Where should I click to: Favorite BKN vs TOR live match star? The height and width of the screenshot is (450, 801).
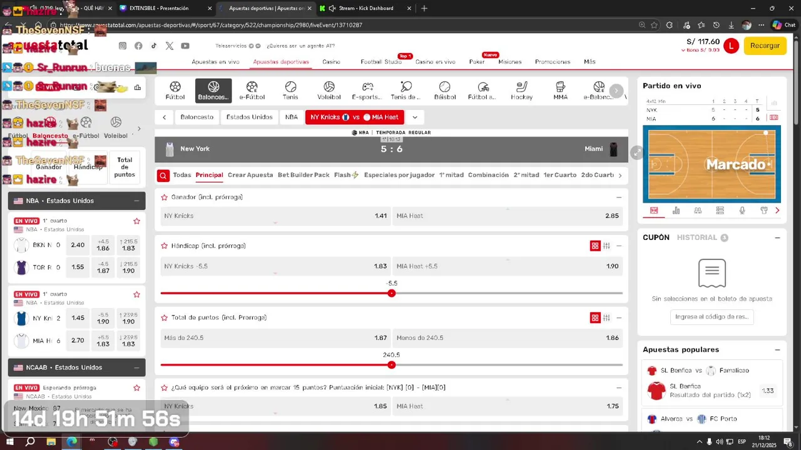136,221
